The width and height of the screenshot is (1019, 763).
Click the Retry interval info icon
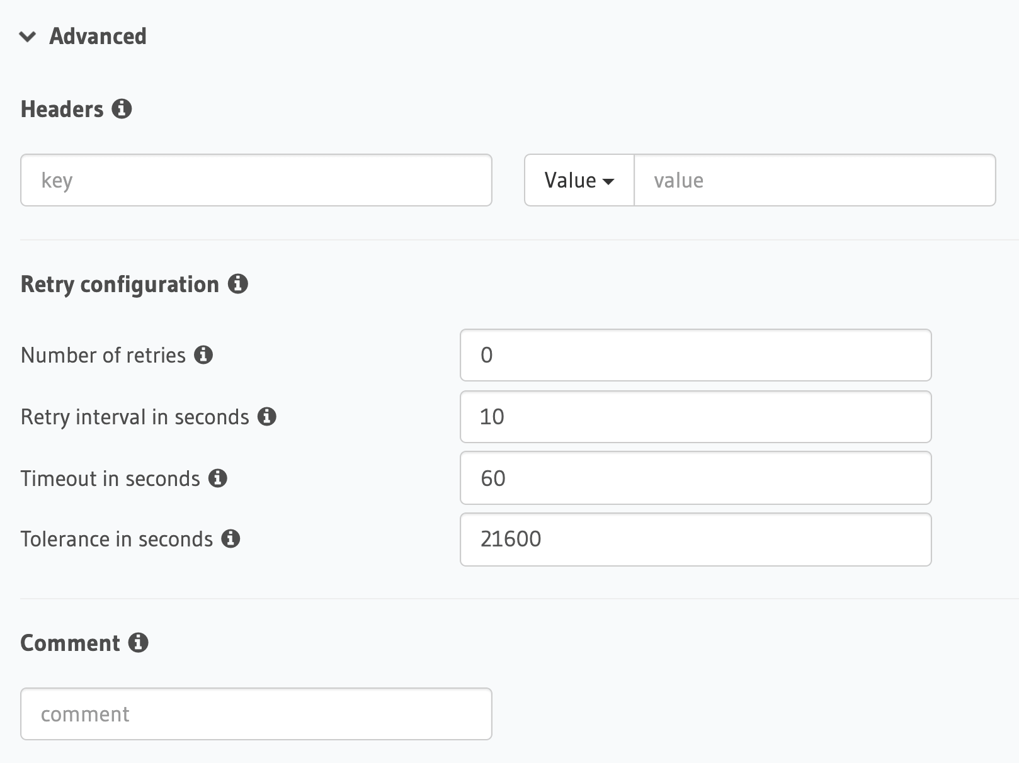(267, 416)
